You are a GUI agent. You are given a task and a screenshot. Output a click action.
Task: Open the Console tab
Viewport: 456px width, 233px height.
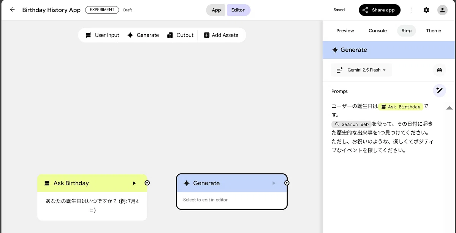pyautogui.click(x=378, y=31)
